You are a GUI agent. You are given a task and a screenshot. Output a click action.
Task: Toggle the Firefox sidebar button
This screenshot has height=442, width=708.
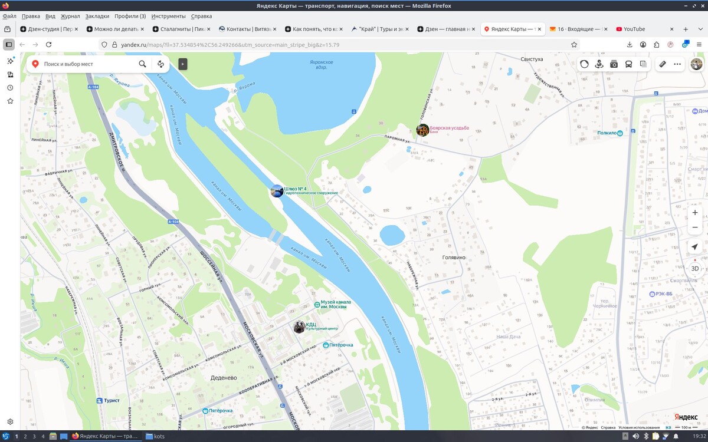point(8,44)
